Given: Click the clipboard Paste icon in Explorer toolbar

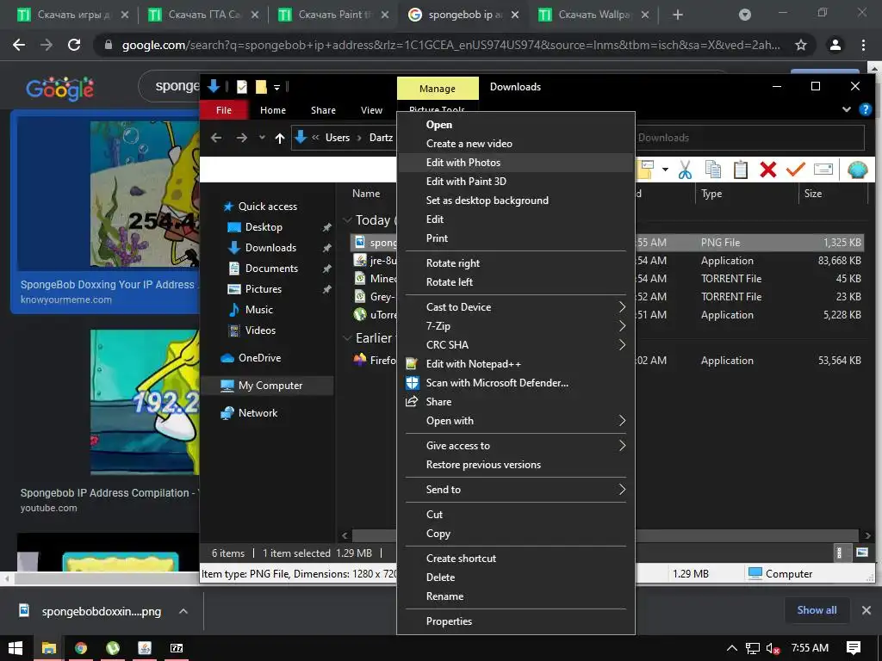Looking at the screenshot, I should point(740,170).
